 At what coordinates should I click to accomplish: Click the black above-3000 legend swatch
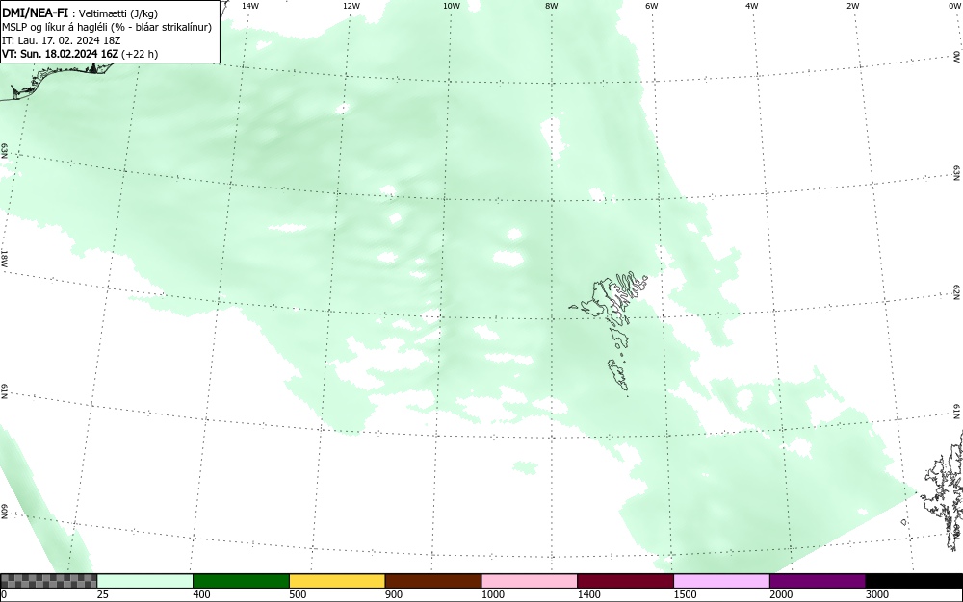pyautogui.click(x=914, y=581)
